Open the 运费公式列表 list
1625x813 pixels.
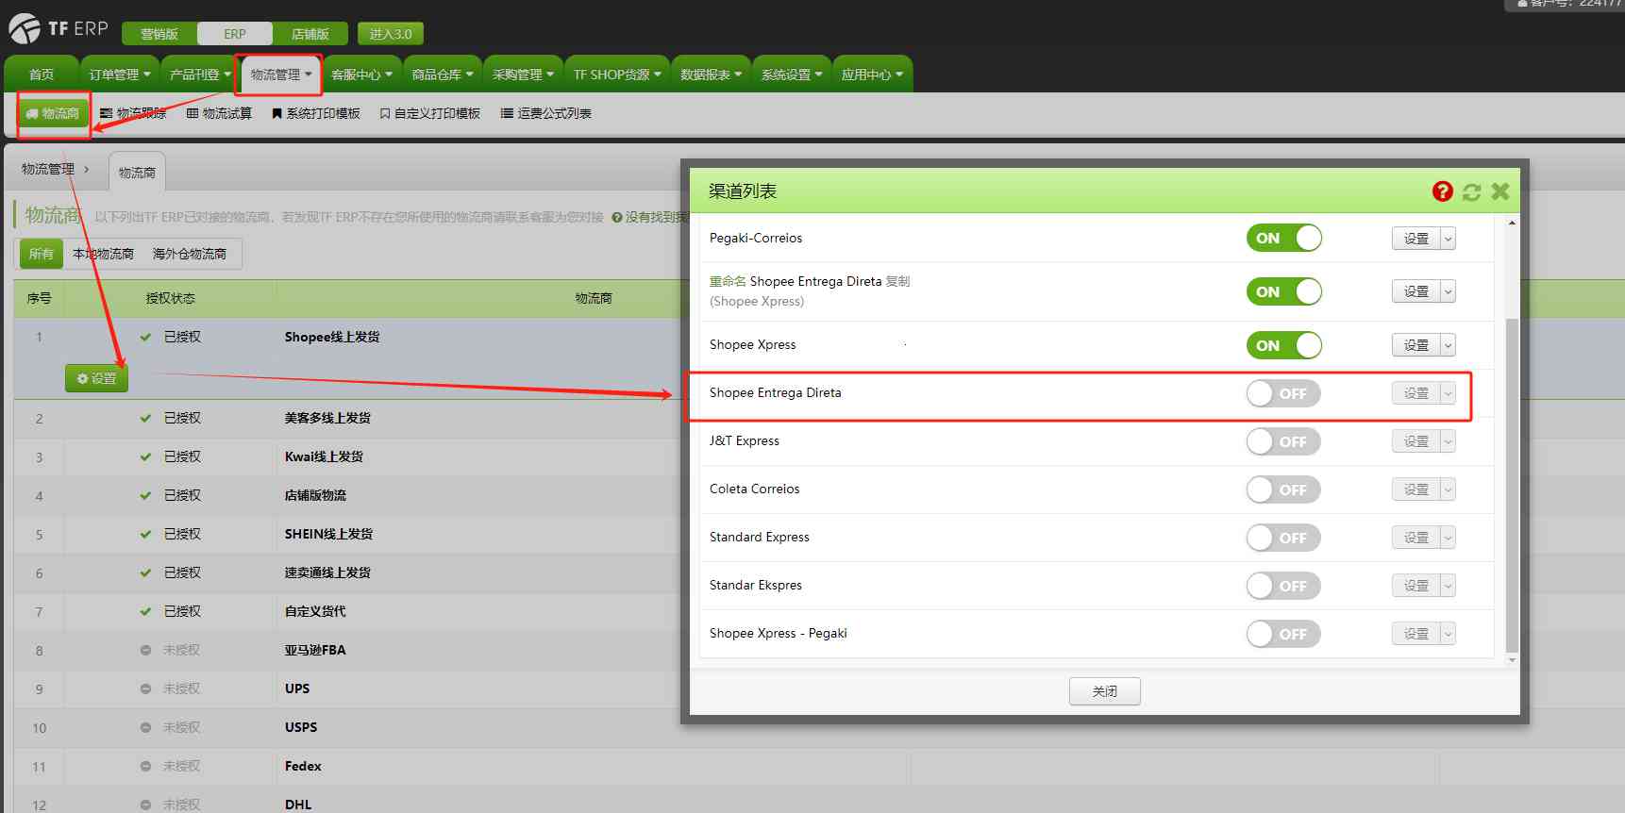click(x=546, y=113)
